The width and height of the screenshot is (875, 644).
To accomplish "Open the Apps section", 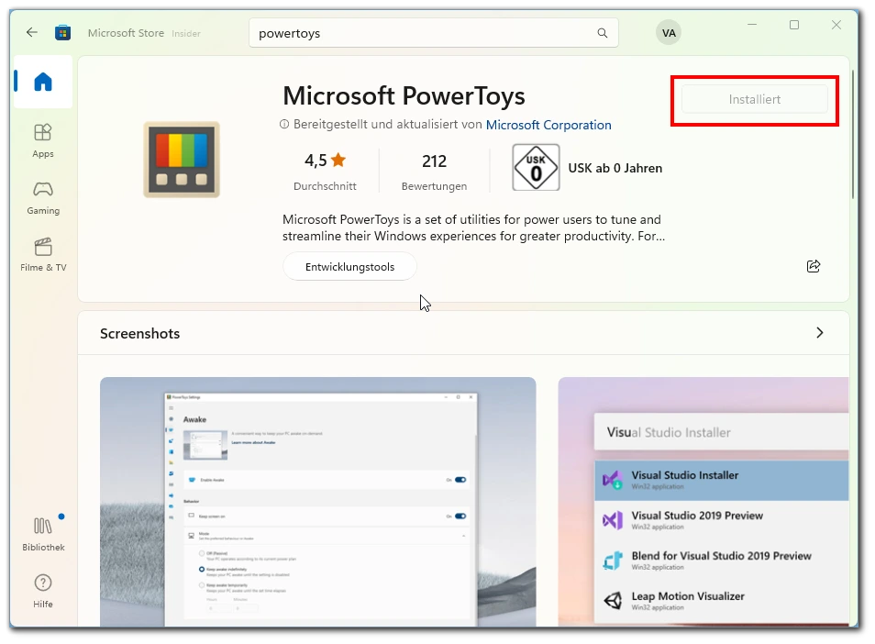I will click(43, 141).
